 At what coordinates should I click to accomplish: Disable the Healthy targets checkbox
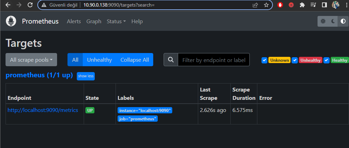327,60
